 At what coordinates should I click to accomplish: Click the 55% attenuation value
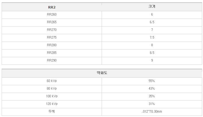click(152, 81)
